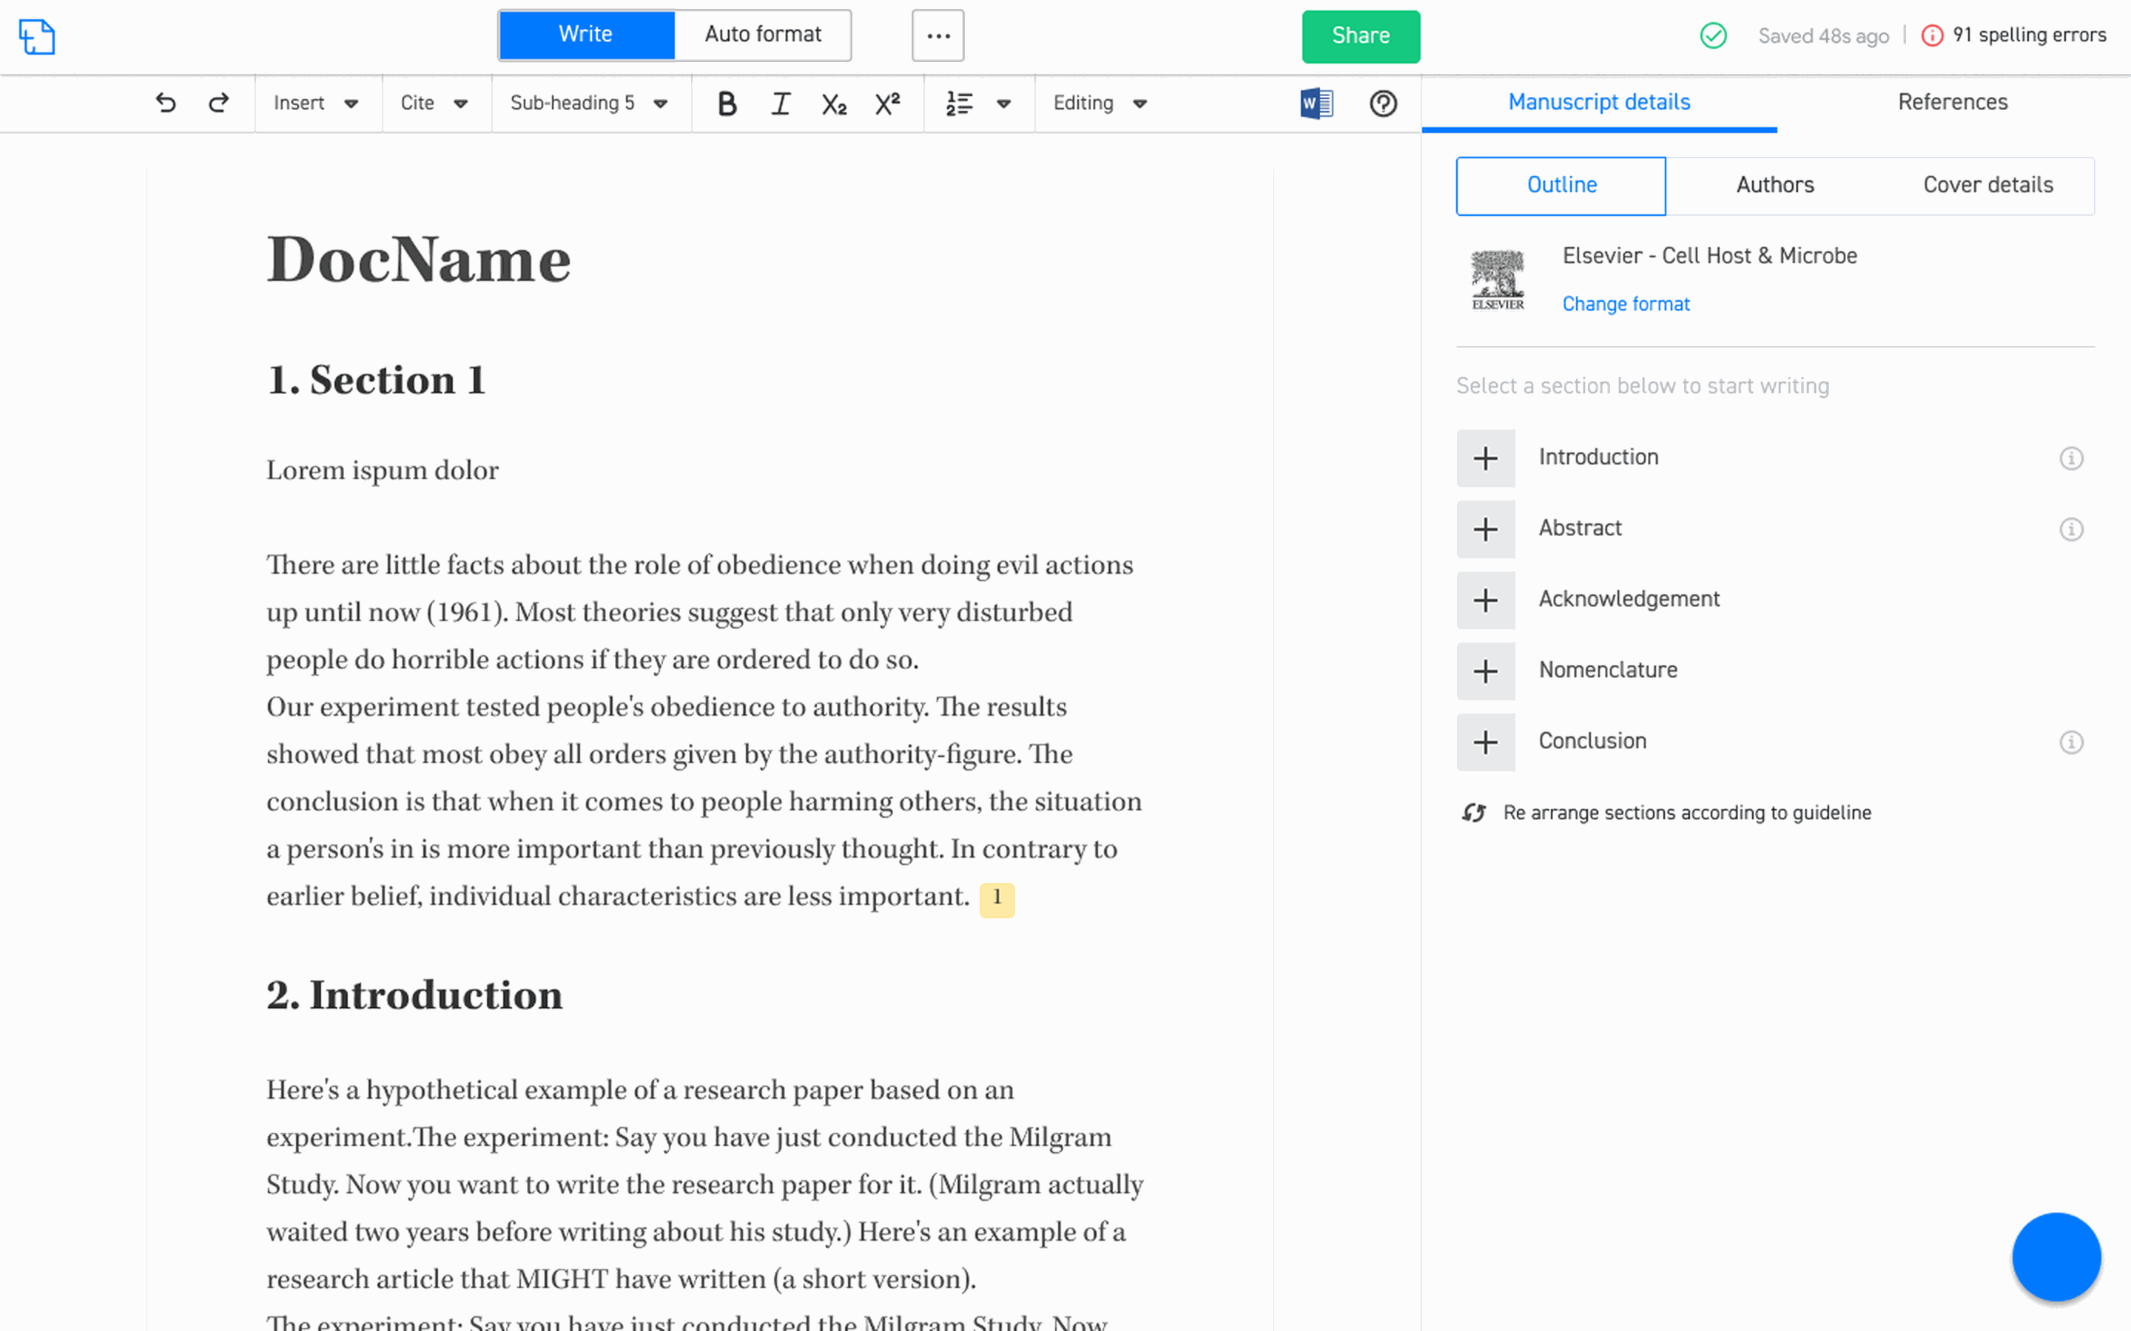
Task: Add the Acknowledgement section
Action: [1486, 601]
